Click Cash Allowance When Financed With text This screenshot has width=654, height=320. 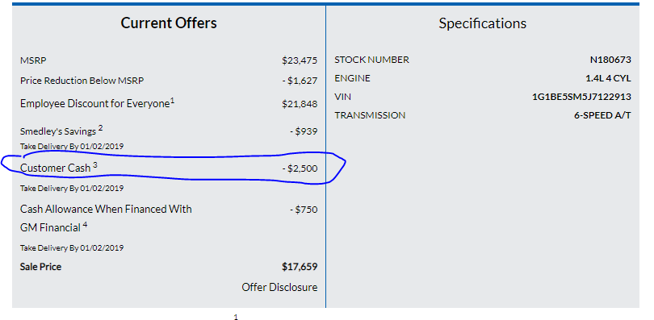pyautogui.click(x=106, y=209)
